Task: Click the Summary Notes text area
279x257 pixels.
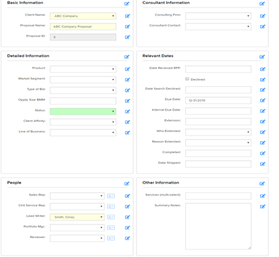Action: point(218,226)
